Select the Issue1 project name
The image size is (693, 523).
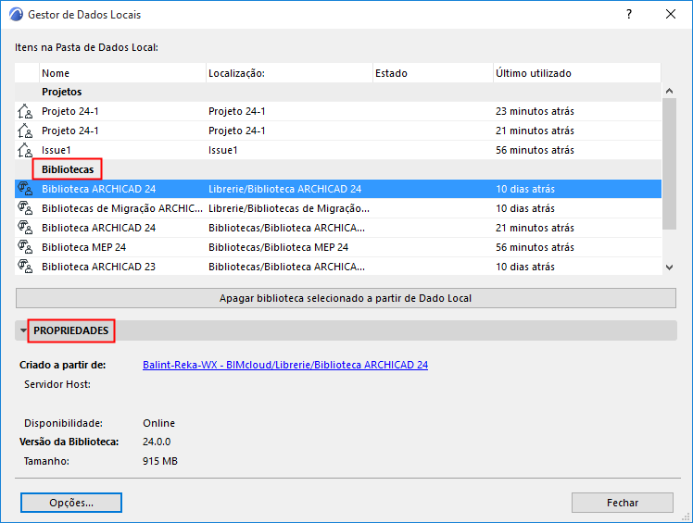tap(57, 150)
